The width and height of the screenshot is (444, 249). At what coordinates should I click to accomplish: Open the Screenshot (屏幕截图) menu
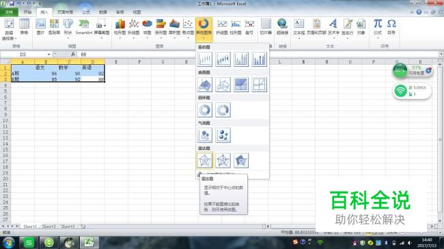tap(102, 28)
